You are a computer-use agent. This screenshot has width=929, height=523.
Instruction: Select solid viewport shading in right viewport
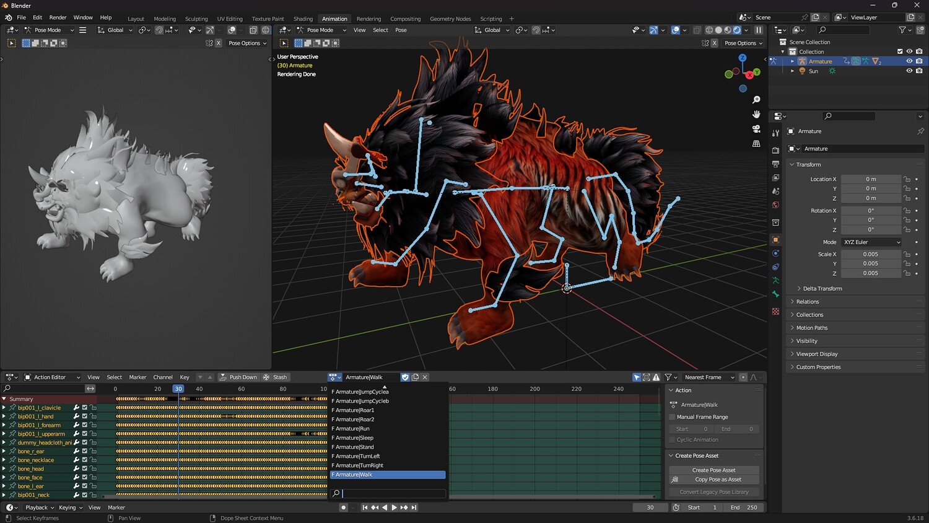pos(718,30)
